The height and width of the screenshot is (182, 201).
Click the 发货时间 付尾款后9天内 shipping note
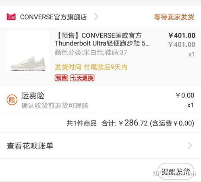coord(91,67)
